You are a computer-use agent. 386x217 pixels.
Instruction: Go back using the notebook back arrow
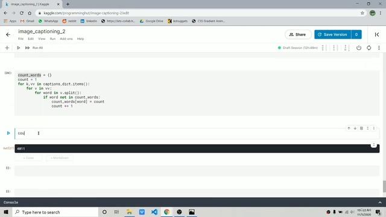point(8,35)
